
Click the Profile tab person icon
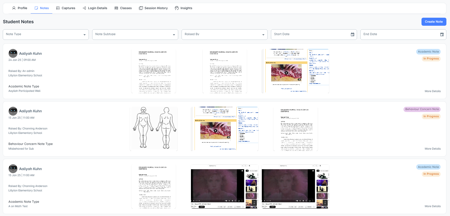pos(14,8)
